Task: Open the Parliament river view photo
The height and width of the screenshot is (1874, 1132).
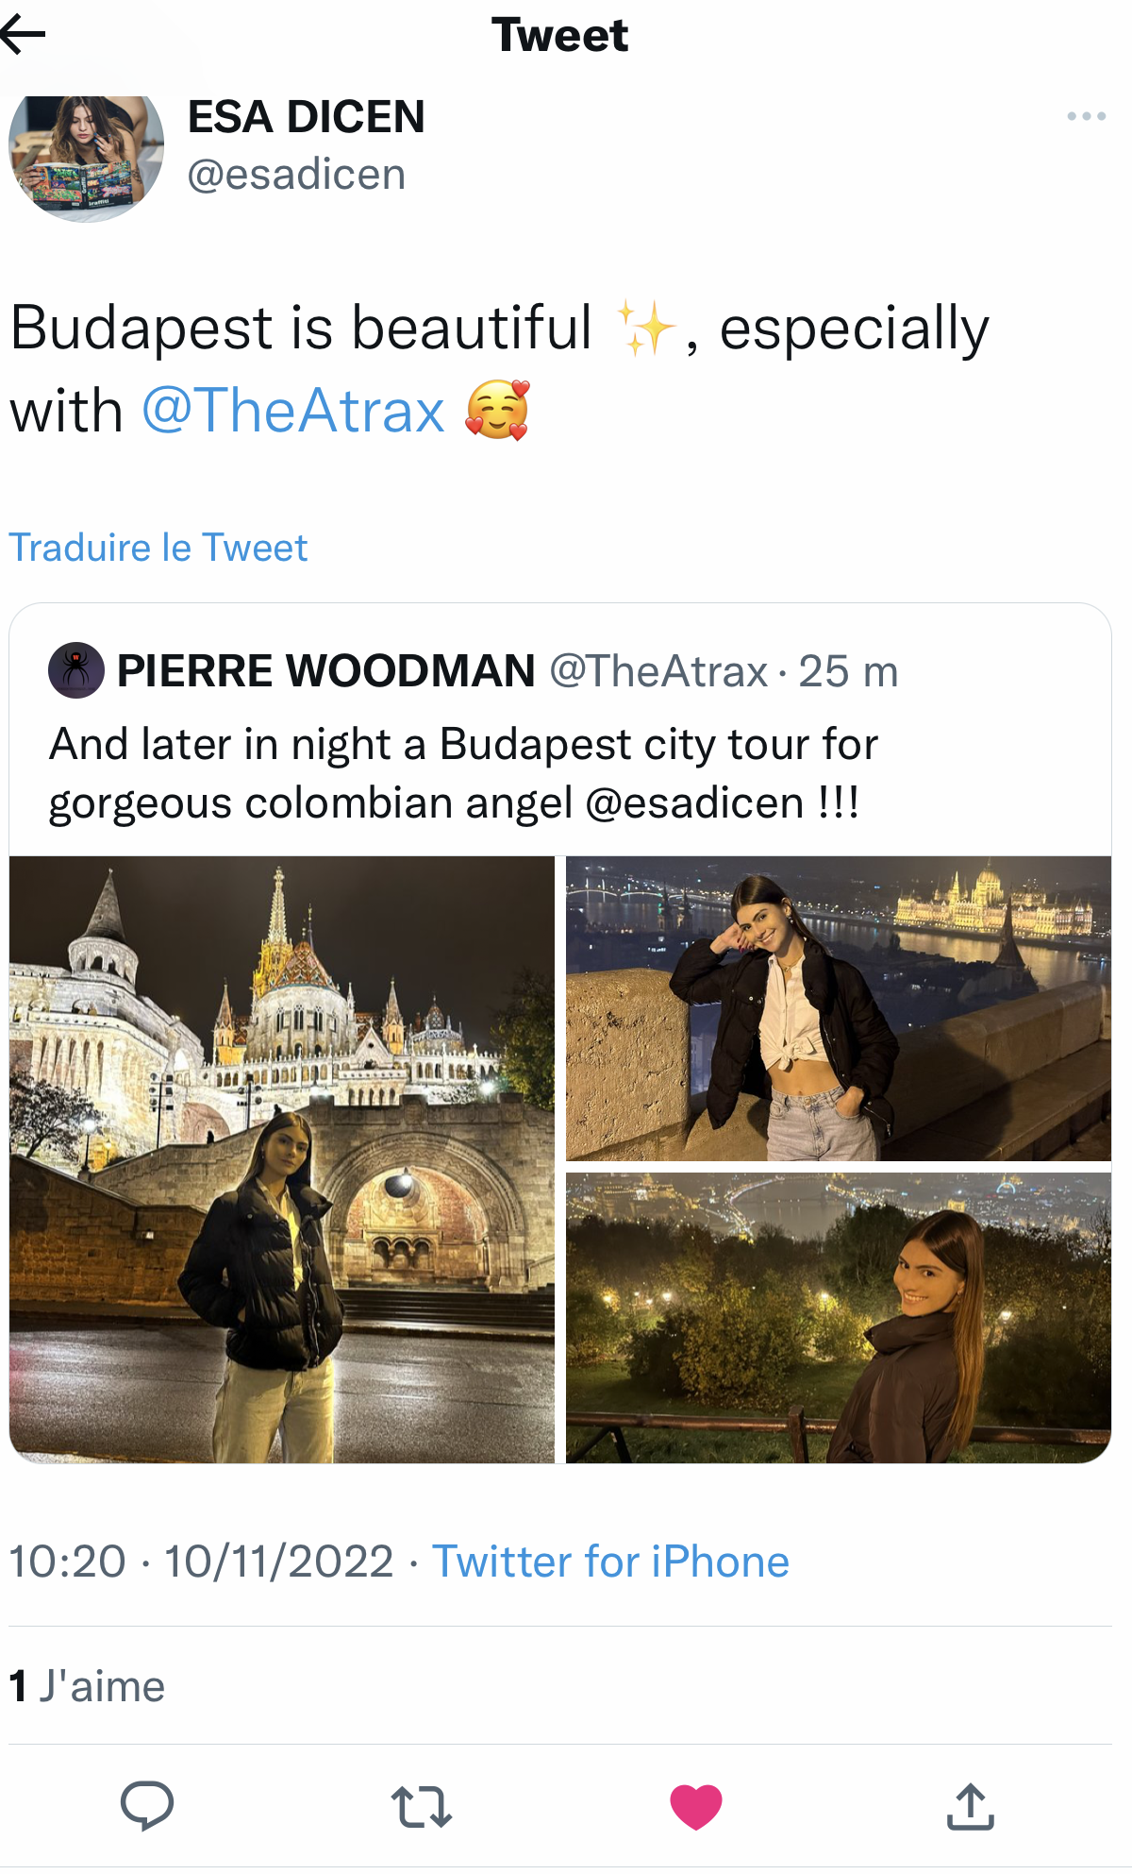Action: click(839, 1008)
